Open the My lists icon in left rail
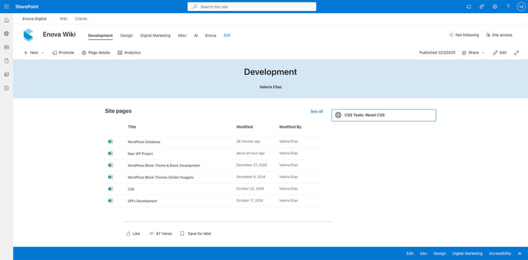 click(6, 74)
